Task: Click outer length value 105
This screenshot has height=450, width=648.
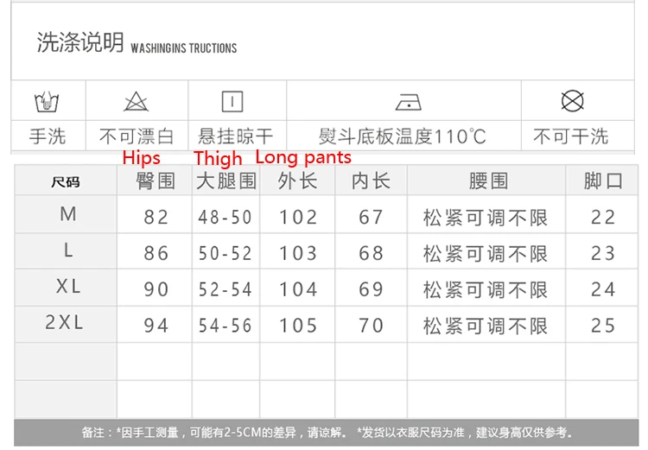Action: coord(298,326)
